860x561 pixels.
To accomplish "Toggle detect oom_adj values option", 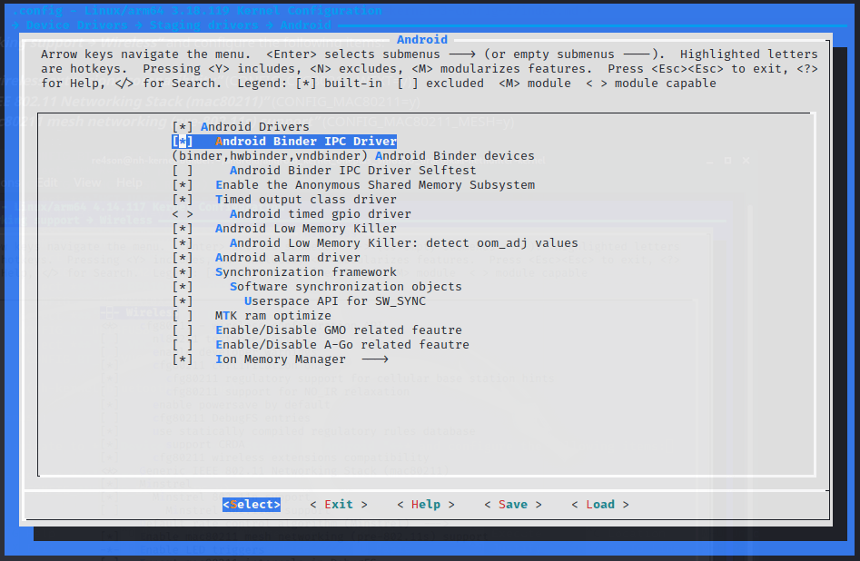I will 183,243.
